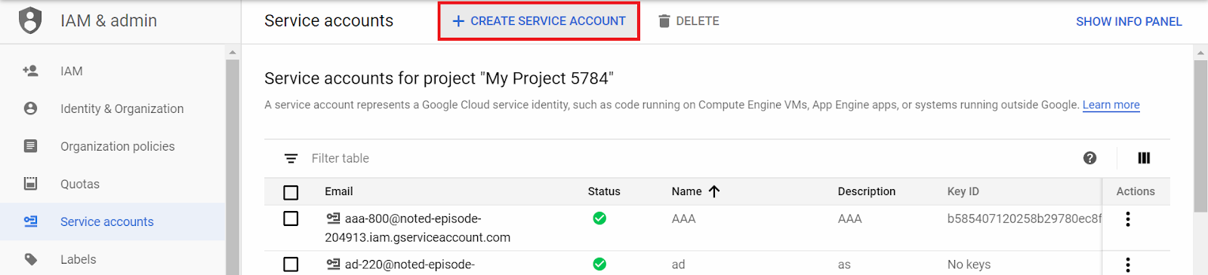
Task: Open the help question mark icon
Action: (1089, 157)
